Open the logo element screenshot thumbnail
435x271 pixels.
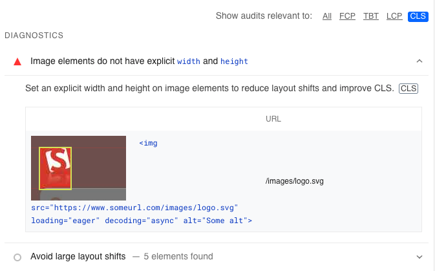coord(78,168)
